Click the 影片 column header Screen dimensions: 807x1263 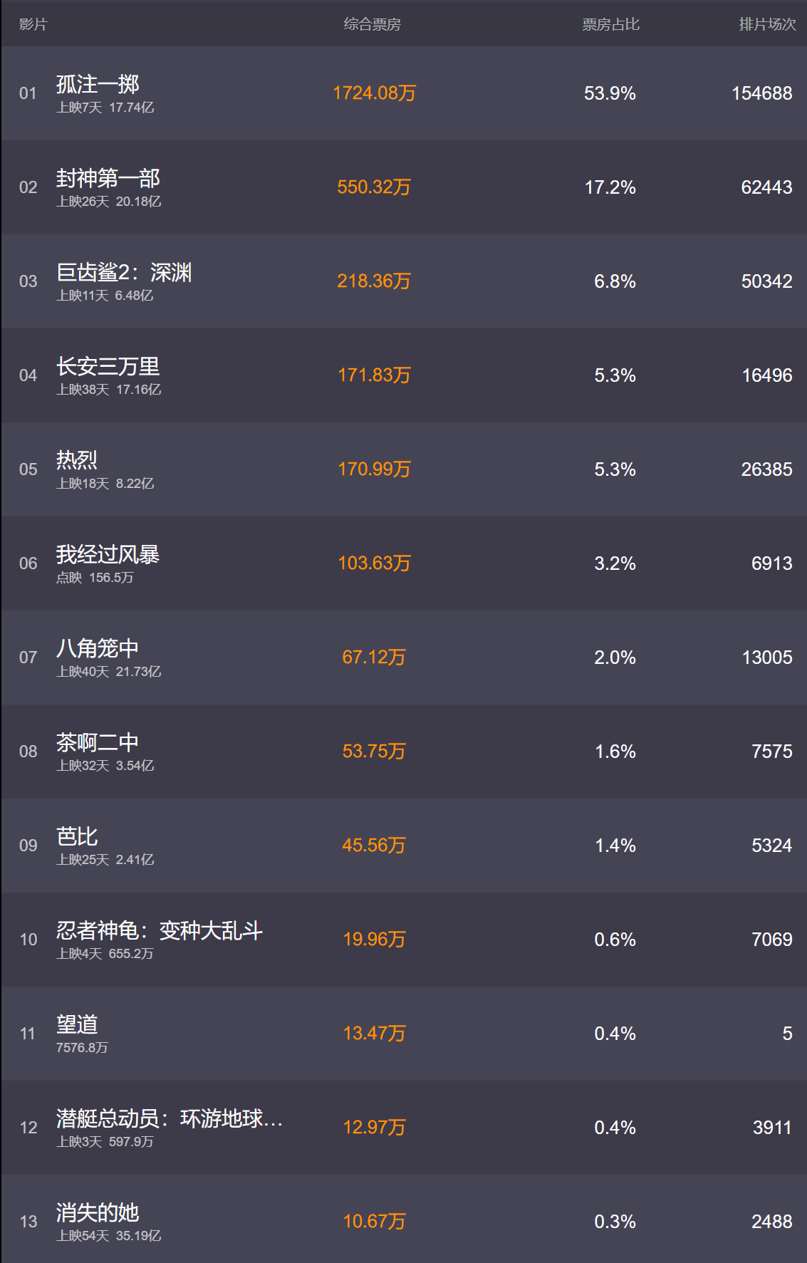[x=33, y=24]
